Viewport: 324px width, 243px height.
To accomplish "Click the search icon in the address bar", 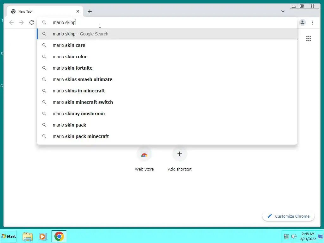I will [x=44, y=22].
